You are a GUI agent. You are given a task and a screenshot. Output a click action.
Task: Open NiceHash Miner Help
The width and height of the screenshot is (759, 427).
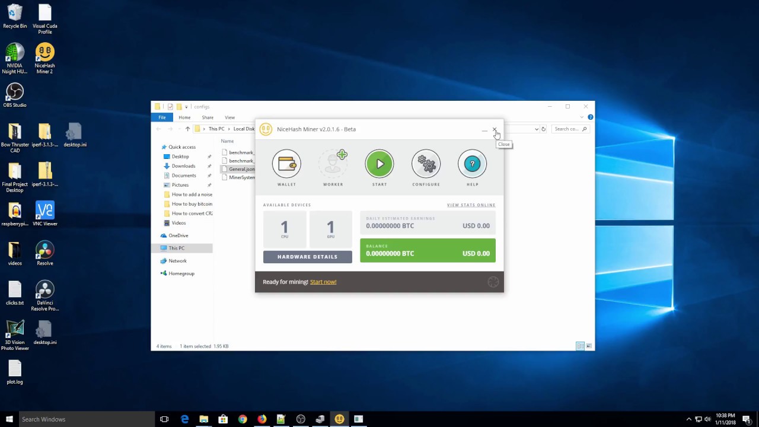pyautogui.click(x=473, y=164)
